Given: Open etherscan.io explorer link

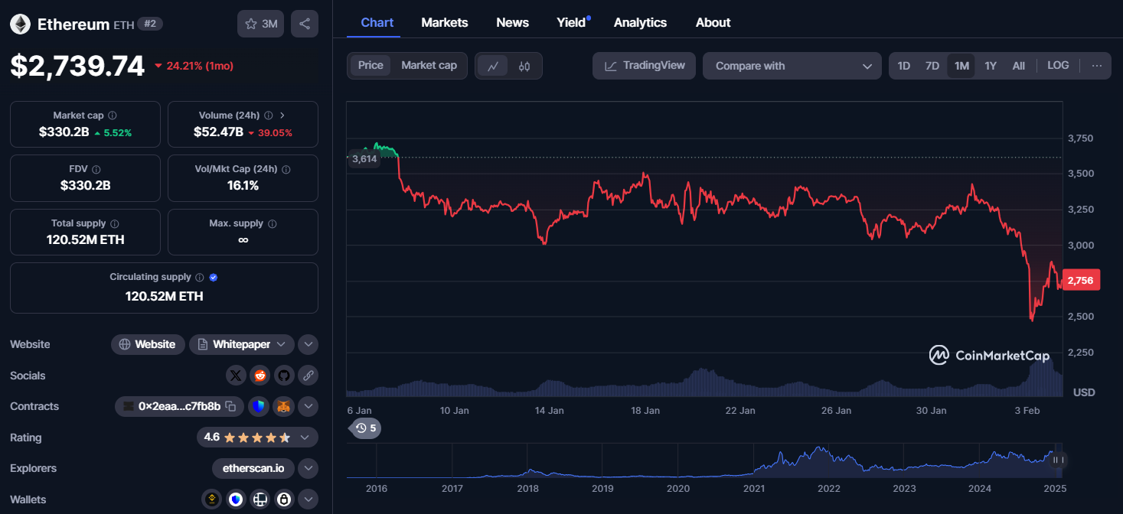Looking at the screenshot, I should coord(253,468).
